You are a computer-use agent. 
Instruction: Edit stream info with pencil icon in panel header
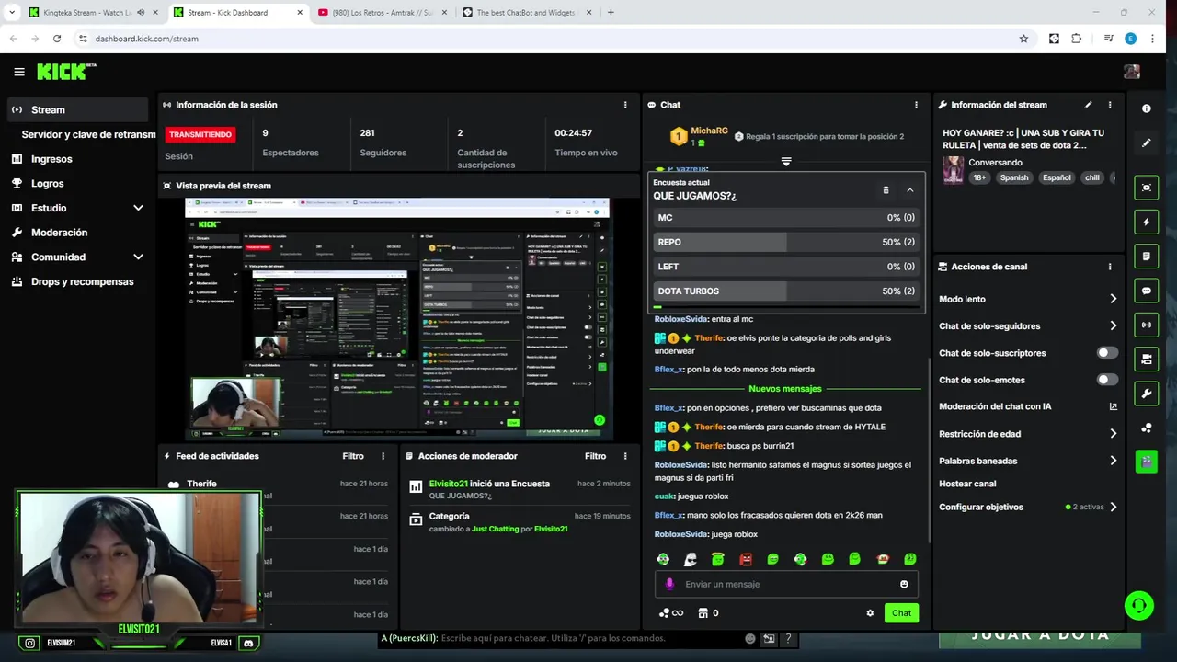click(1088, 105)
